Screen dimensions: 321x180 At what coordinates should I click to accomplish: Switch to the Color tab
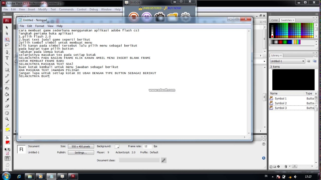(x=275, y=20)
